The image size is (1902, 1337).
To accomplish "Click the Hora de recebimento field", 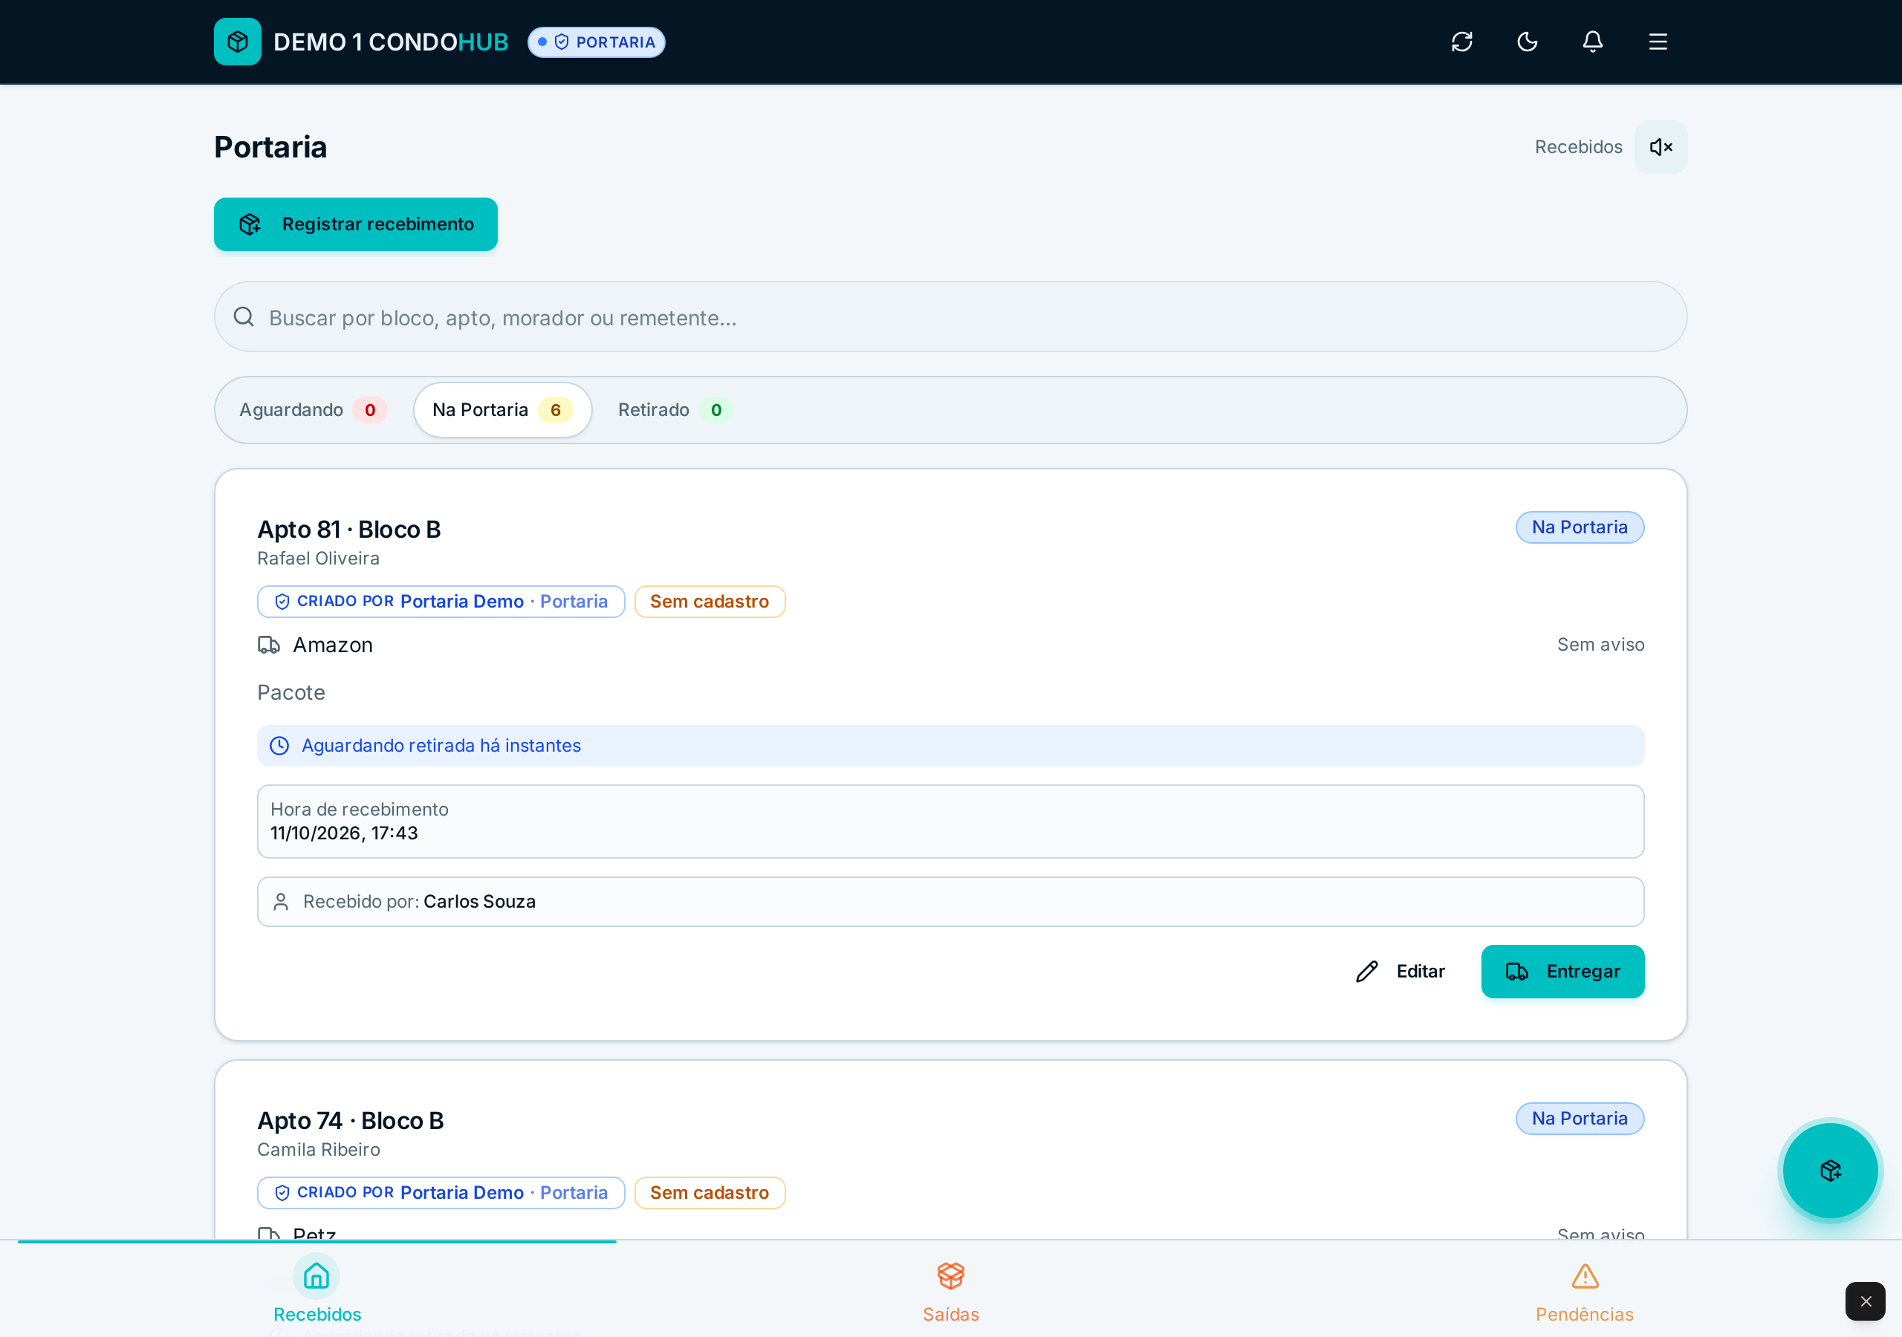I will click(950, 821).
